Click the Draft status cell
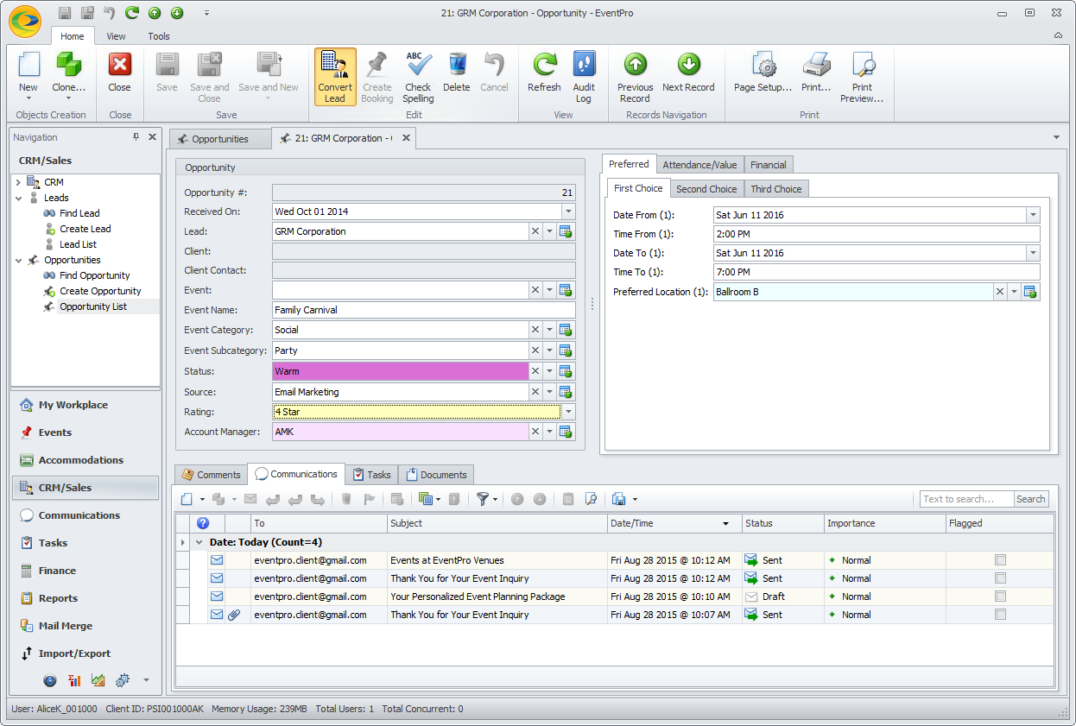The image size is (1076, 726). [783, 597]
